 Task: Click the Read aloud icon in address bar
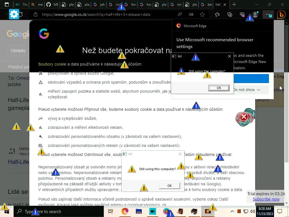click(x=180, y=14)
